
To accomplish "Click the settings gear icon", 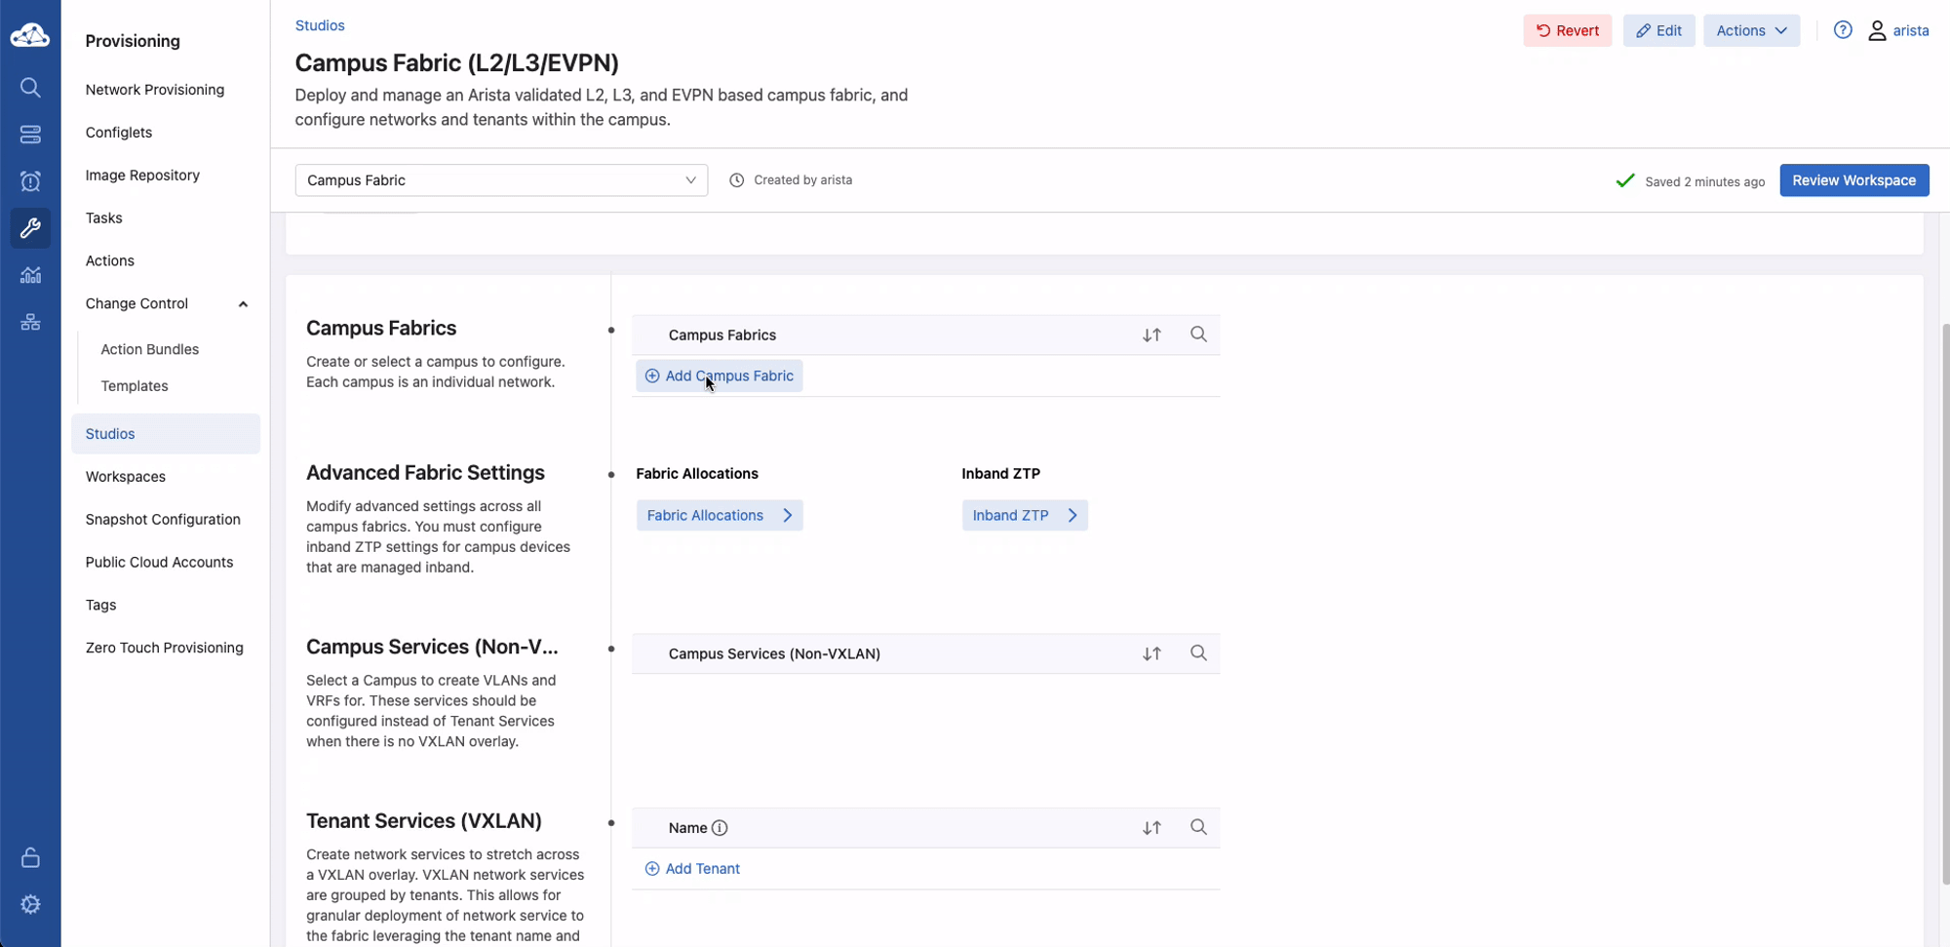I will pos(30,904).
